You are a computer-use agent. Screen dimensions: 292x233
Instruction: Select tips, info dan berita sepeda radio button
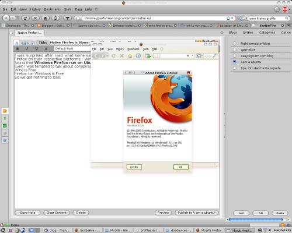point(235,68)
